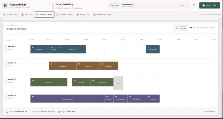223x119 pixels.
Task: Select job J6 Bracket drill bar
Action: pos(109,66)
